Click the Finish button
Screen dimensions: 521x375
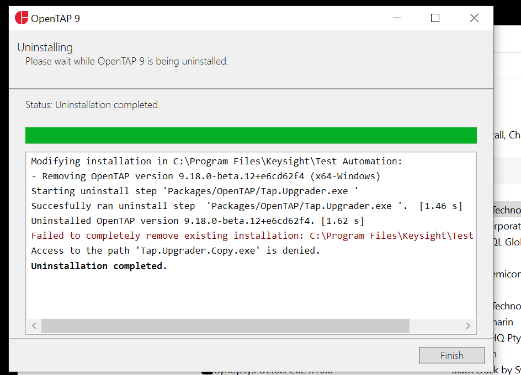pyautogui.click(x=451, y=355)
